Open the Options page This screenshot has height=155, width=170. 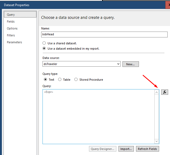(x=12, y=28)
